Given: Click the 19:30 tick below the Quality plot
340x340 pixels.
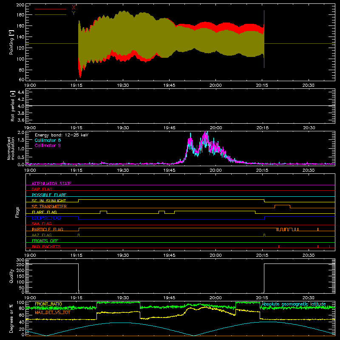Looking at the screenshot, I should pyautogui.click(x=123, y=298).
